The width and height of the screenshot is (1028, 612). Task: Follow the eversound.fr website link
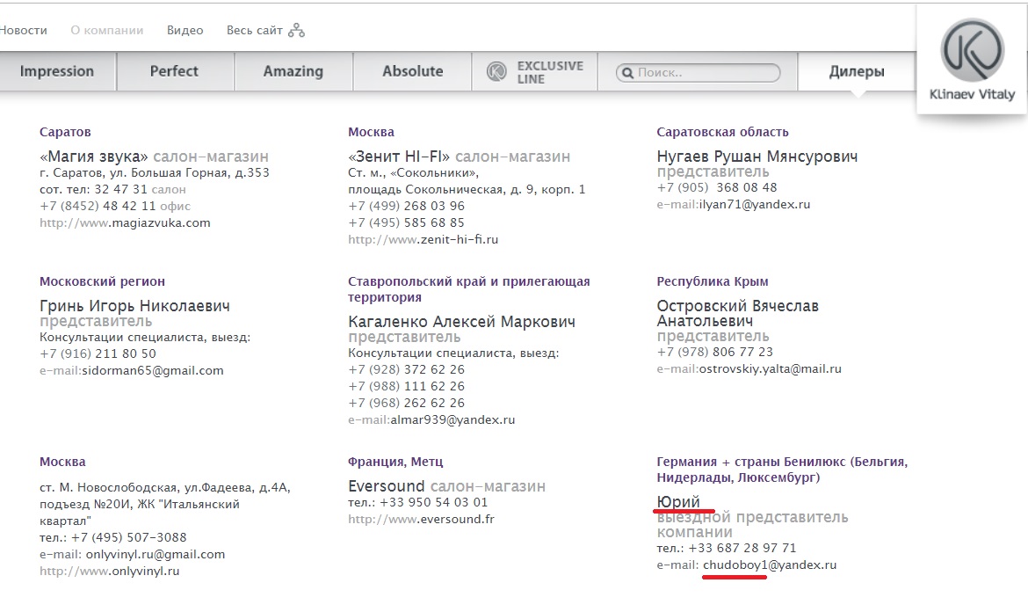click(421, 520)
